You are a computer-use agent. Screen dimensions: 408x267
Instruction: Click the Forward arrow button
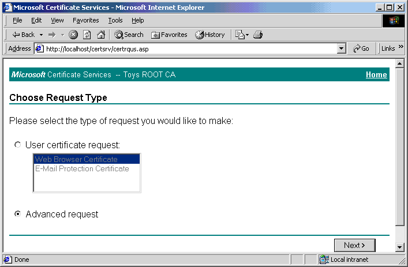[52, 35]
